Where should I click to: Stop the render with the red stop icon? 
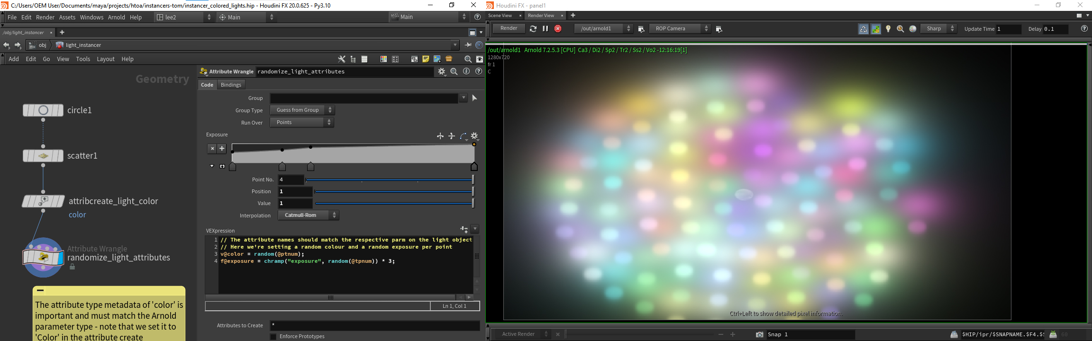click(x=558, y=29)
